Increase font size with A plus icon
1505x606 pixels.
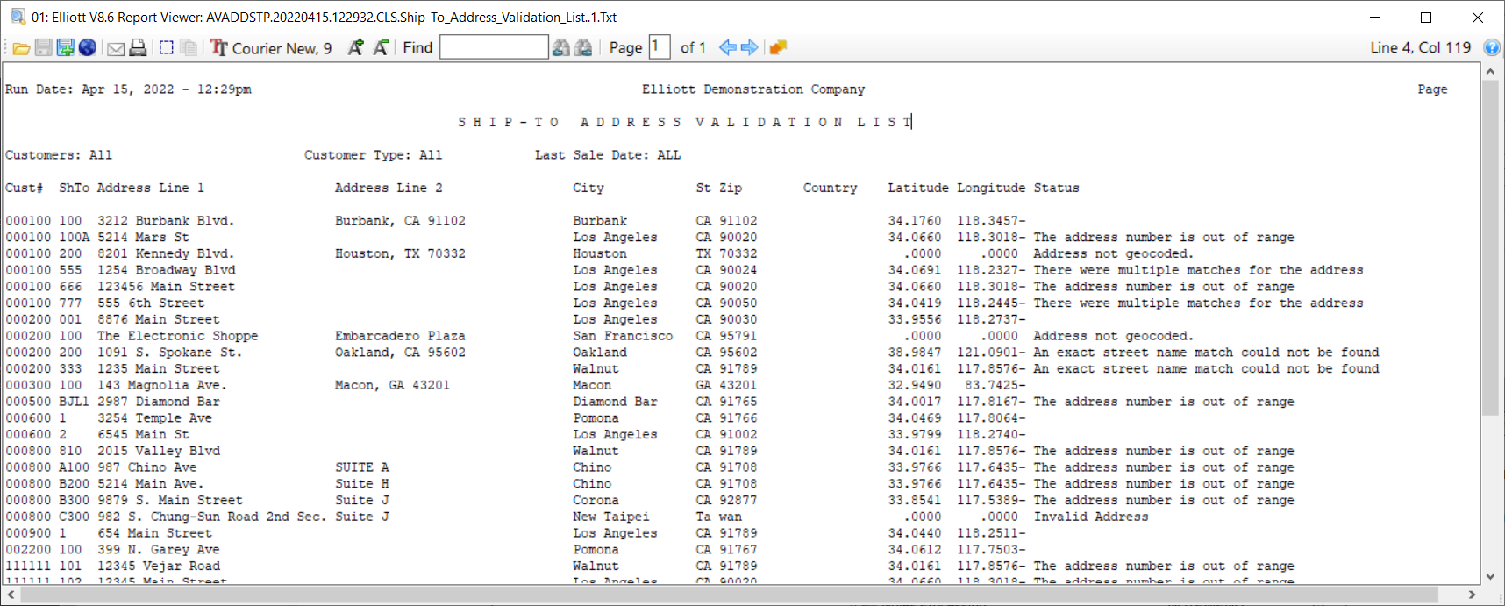(x=355, y=47)
